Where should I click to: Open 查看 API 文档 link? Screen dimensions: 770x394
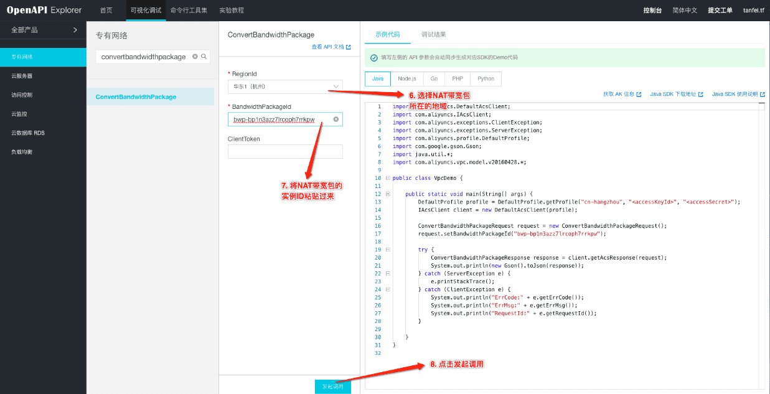(x=331, y=47)
